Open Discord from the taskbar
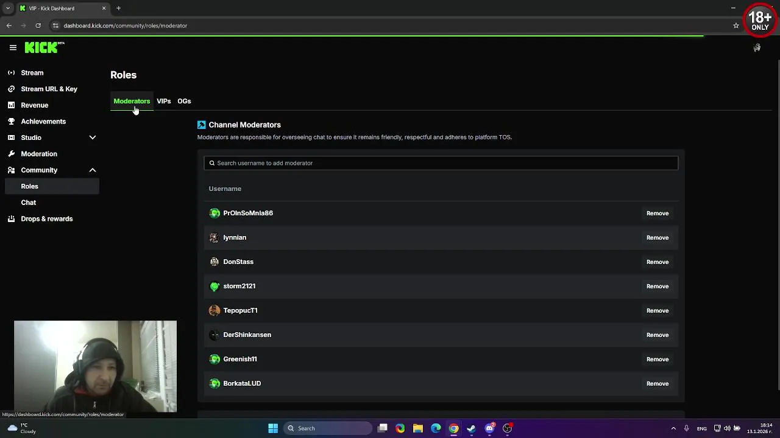Viewport: 780px width, 438px height. coord(489,428)
